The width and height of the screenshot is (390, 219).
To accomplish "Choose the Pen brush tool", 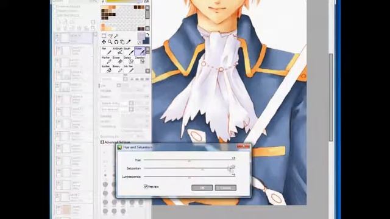I will 107,51.
